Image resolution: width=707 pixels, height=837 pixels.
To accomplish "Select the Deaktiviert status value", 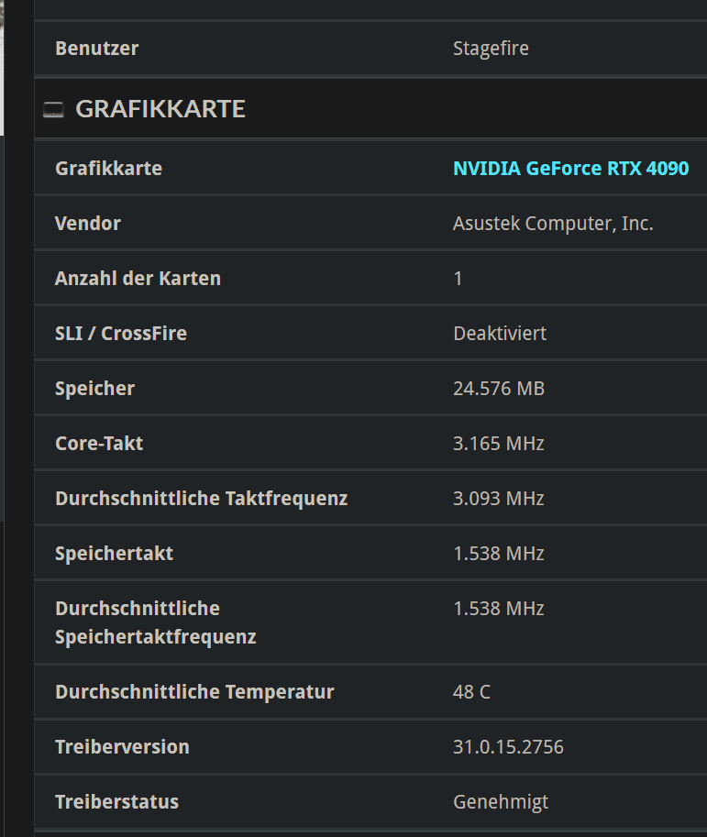I will [500, 334].
